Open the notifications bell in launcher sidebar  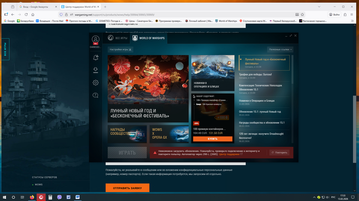96,58
